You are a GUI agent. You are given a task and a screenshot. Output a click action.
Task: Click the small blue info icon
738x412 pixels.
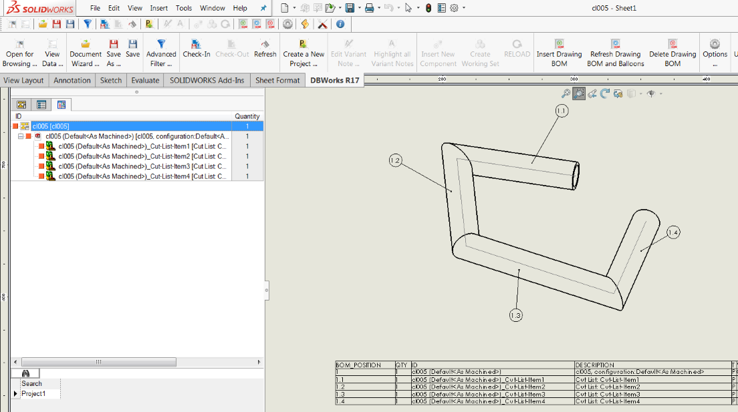pyautogui.click(x=340, y=24)
